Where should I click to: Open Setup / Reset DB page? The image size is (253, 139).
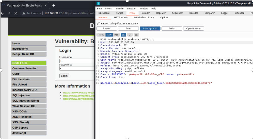[x=29, y=54]
